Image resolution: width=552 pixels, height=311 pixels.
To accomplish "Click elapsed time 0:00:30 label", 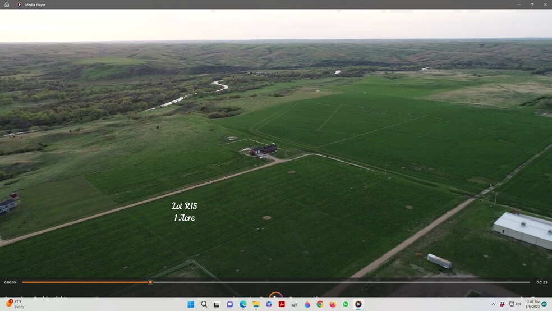I will [x=10, y=282].
